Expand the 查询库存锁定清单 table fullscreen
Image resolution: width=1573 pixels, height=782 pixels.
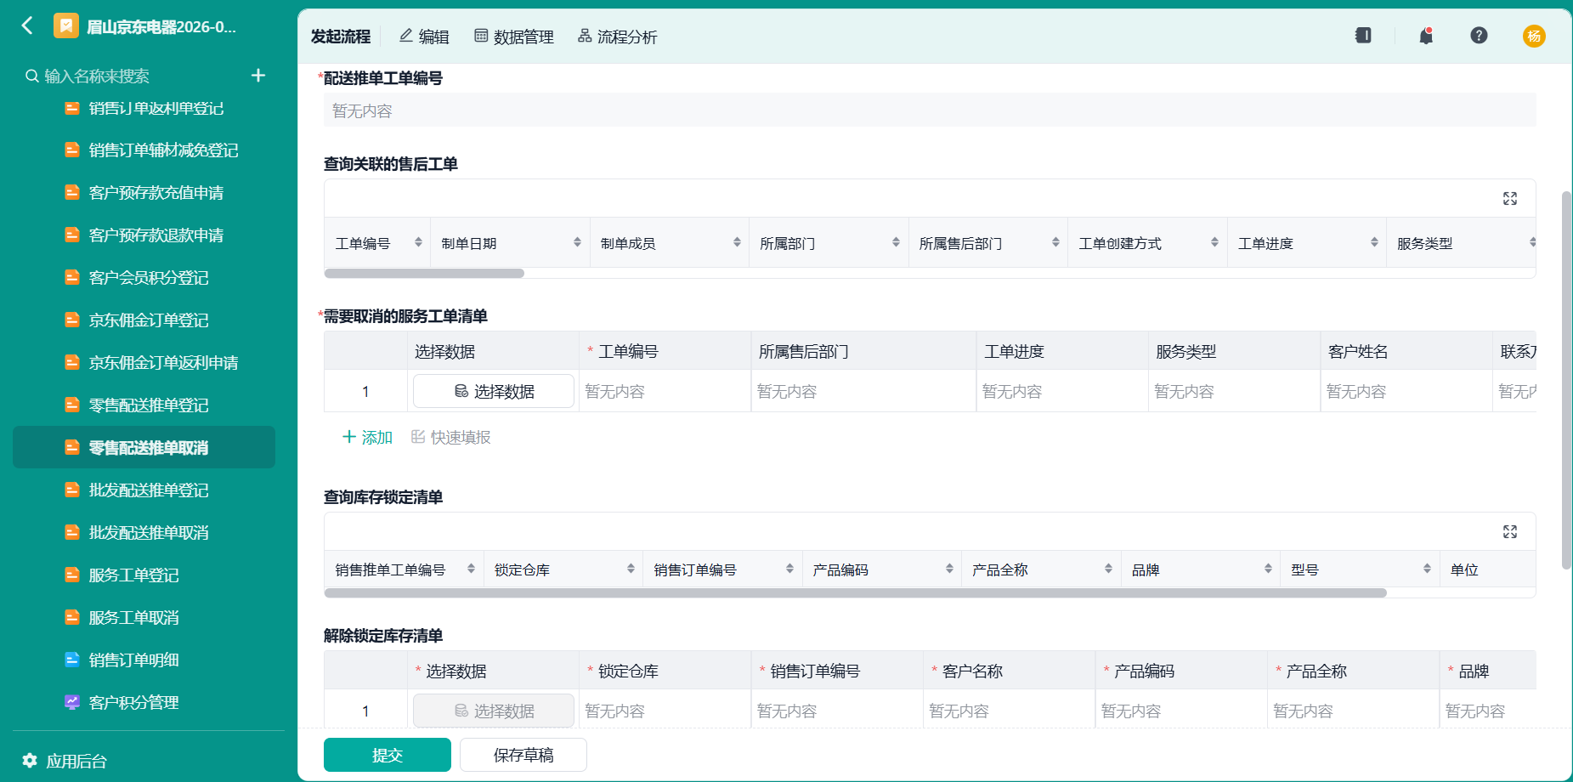1510,531
